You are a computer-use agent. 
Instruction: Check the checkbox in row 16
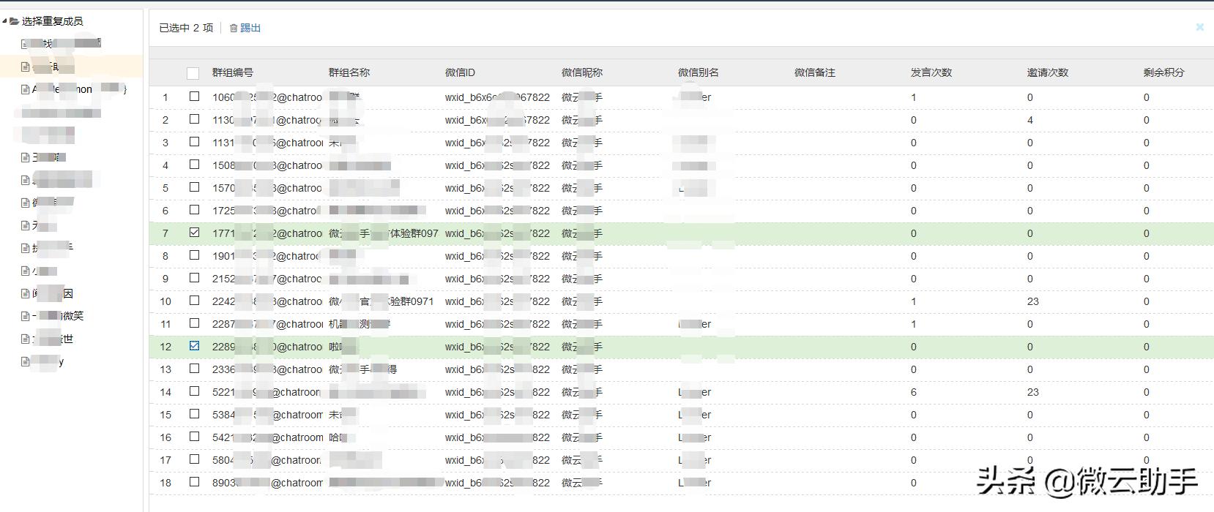[x=194, y=437]
